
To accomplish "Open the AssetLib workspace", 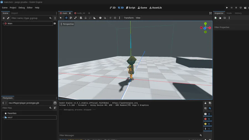I will (x=155, y=8).
